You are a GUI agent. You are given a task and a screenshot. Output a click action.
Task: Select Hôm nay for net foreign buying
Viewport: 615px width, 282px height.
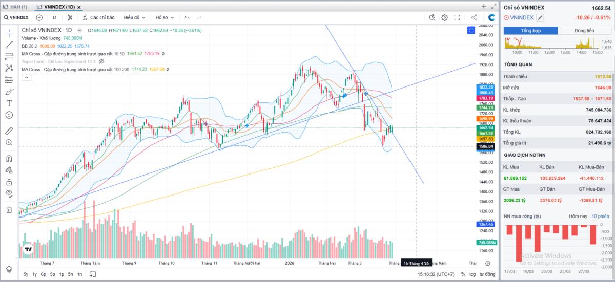coord(578,216)
